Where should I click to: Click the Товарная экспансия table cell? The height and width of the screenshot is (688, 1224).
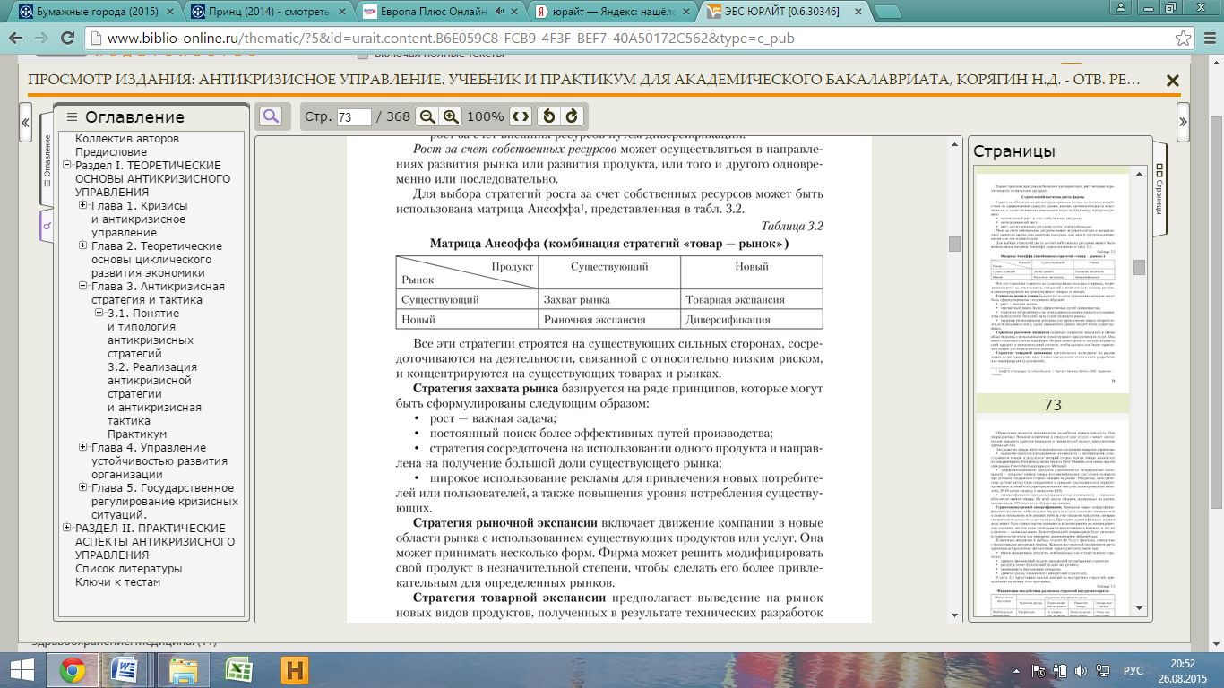tap(750, 300)
